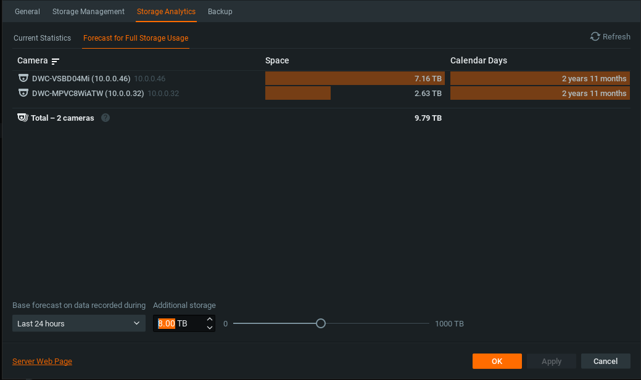This screenshot has width=641, height=380.
Task: Decrease additional storage with down arrow
Action: pyautogui.click(x=210, y=328)
